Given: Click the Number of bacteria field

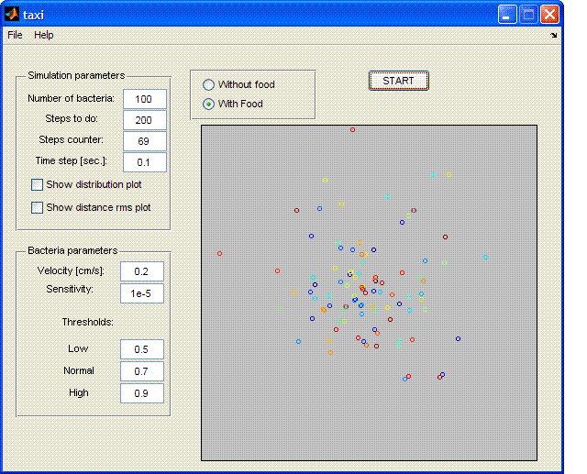Looking at the screenshot, I should 145,99.
